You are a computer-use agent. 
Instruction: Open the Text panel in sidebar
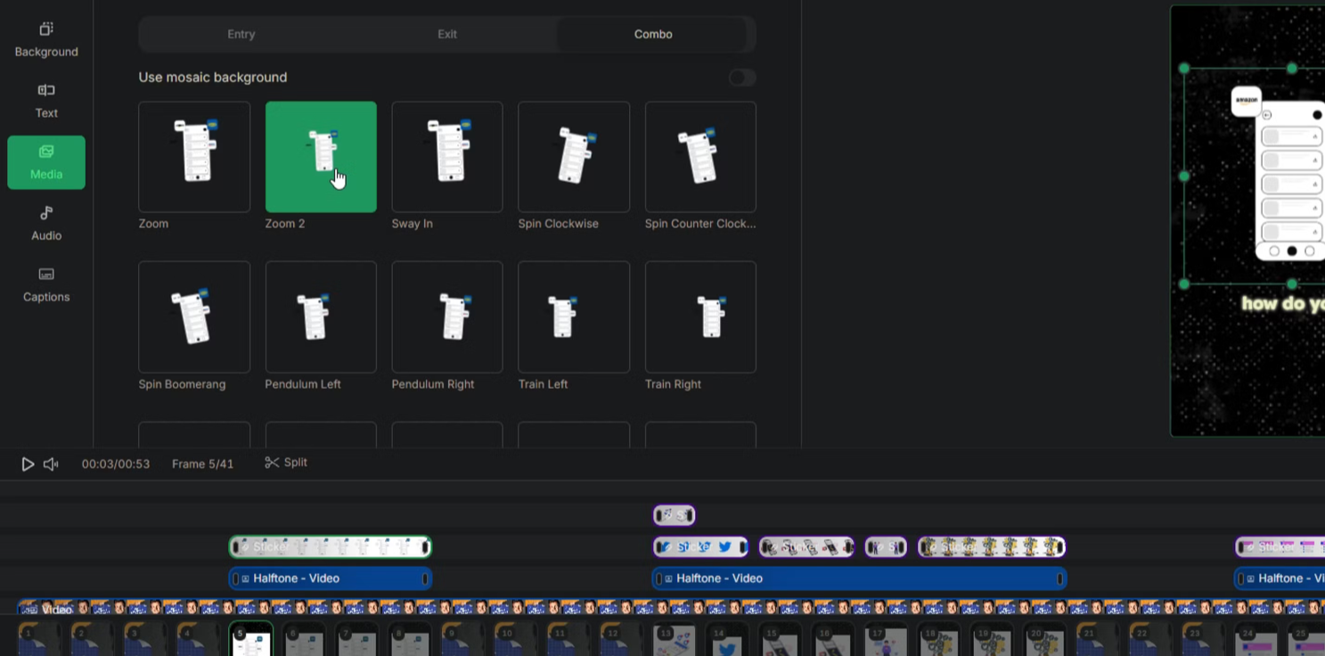click(46, 101)
